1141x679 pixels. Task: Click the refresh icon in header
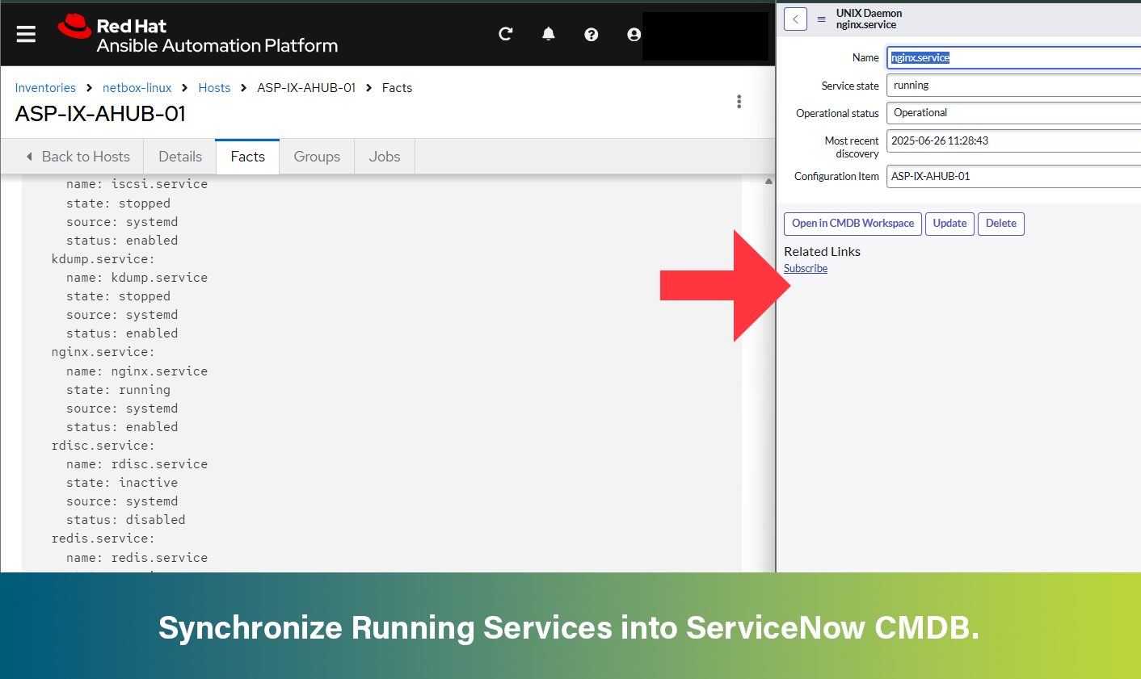point(506,34)
